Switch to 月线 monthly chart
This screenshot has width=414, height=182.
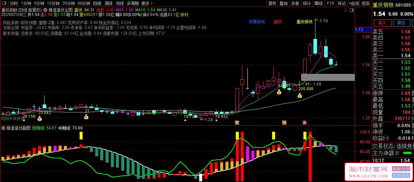[x=119, y=3]
